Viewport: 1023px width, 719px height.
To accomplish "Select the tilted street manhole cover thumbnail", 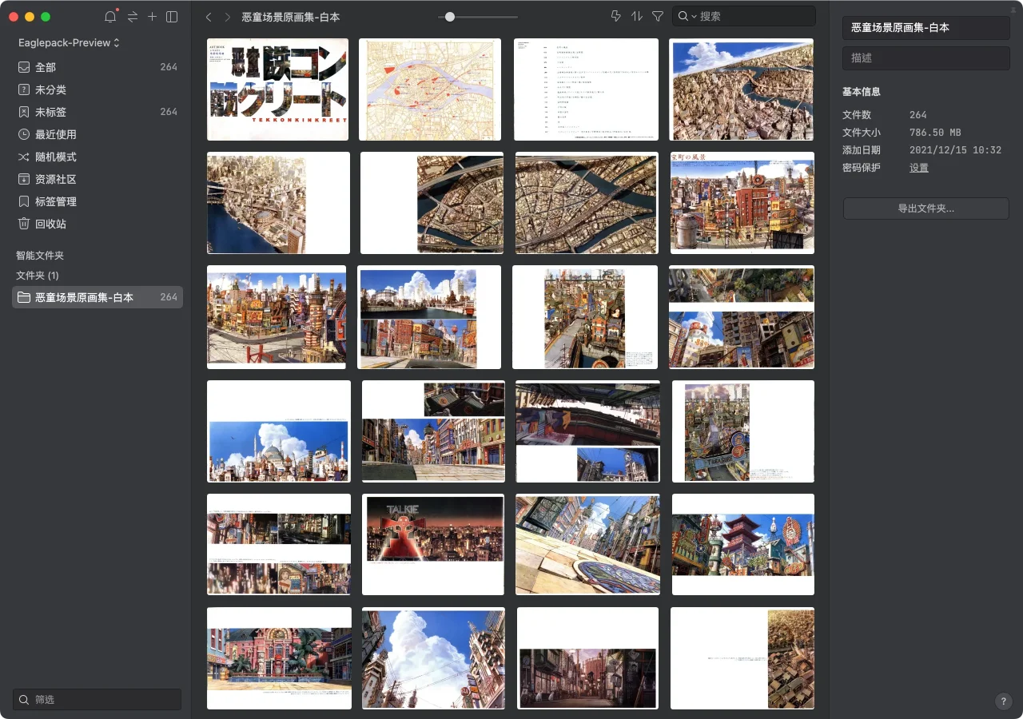I will (587, 545).
